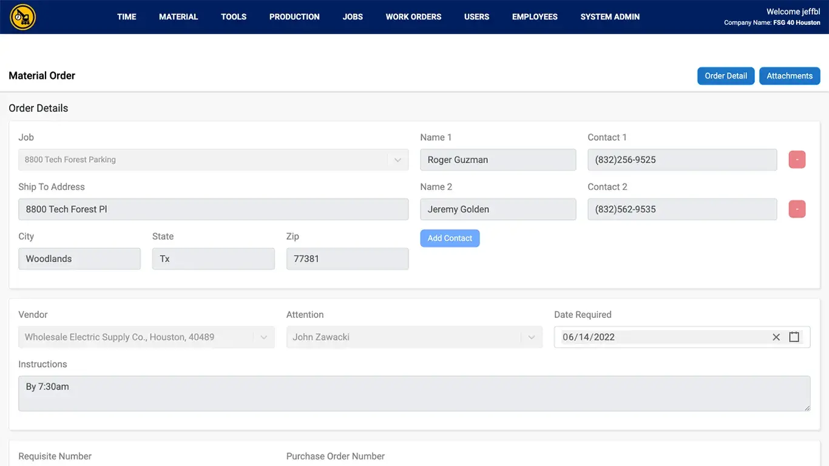The height and width of the screenshot is (466, 829).
Task: Click the company logo icon
Action: (x=23, y=17)
